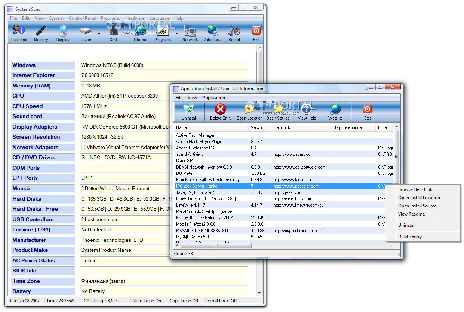Select the Drives toolbar icon
464x312 pixels.
(85, 33)
